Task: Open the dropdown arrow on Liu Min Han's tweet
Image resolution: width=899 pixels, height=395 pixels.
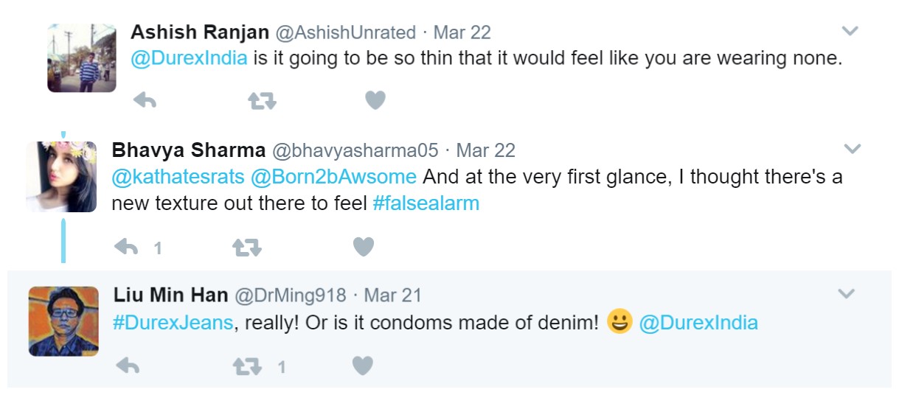Action: pos(847,294)
